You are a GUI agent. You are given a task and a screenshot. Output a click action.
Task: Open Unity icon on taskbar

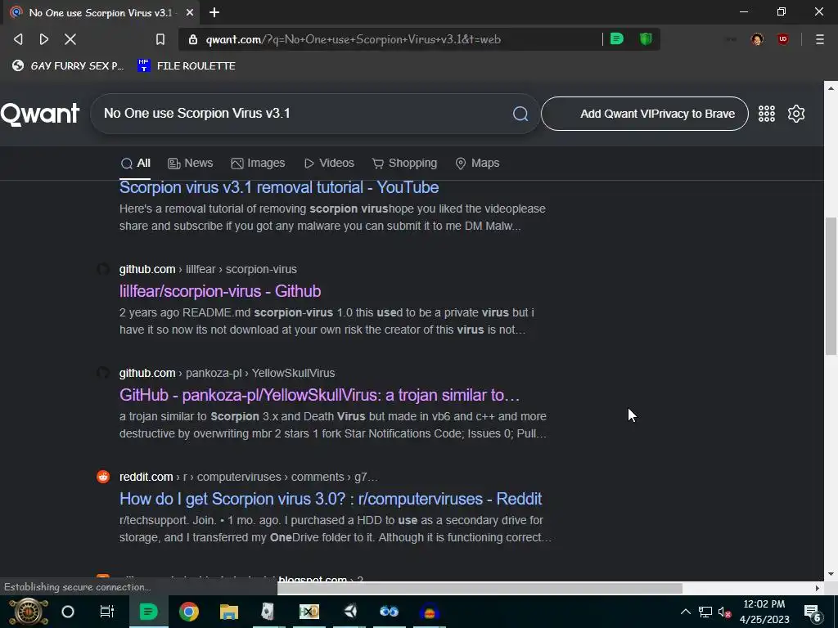point(350,612)
